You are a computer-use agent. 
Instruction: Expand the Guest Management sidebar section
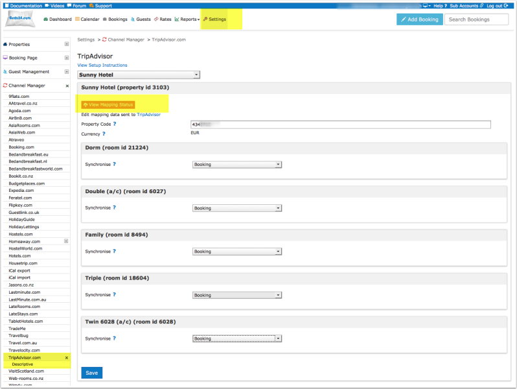(67, 71)
